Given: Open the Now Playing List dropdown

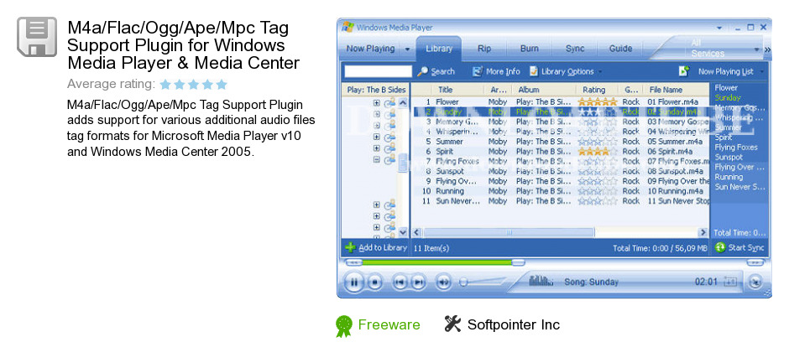Looking at the screenshot, I should 762,72.
